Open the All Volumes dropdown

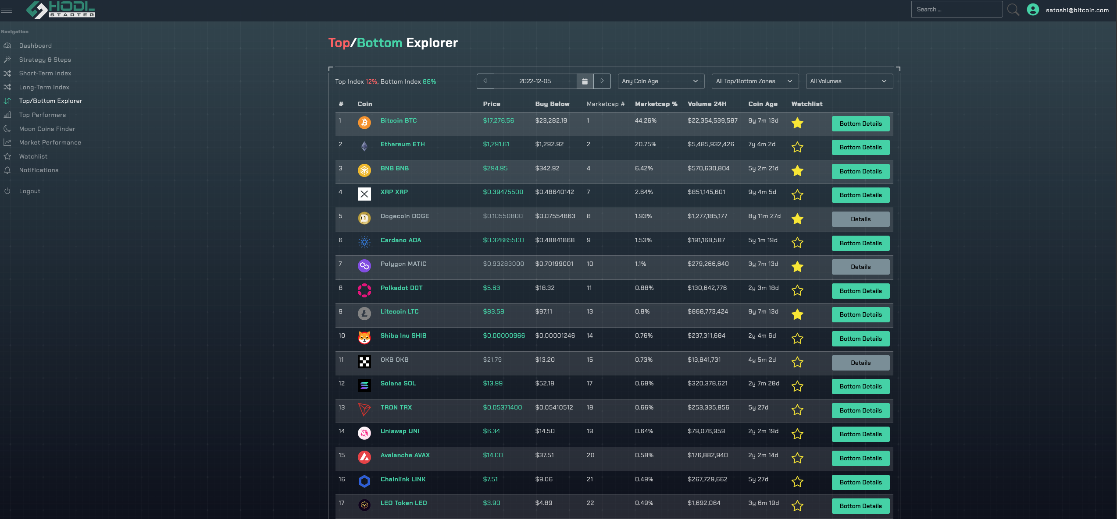click(x=849, y=81)
